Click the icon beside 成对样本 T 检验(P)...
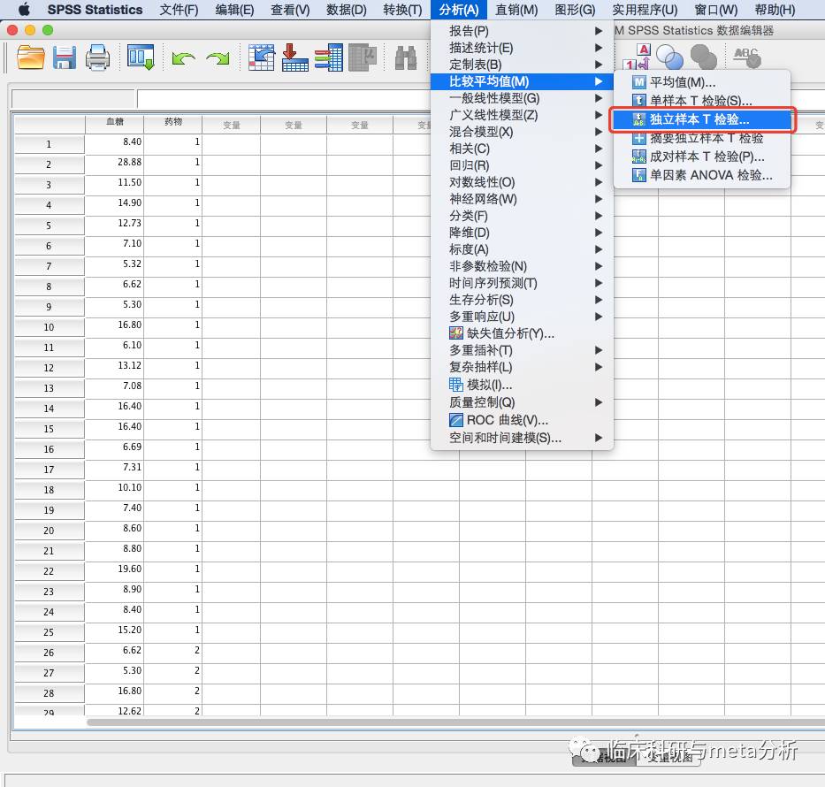 point(638,157)
